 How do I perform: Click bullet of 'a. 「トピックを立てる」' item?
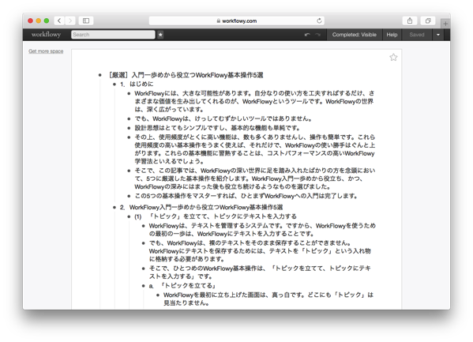(143, 286)
